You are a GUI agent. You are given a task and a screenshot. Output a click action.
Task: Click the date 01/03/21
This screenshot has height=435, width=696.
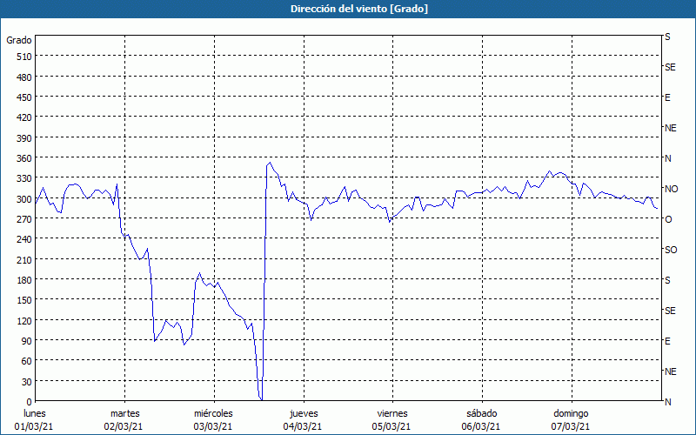tap(34, 427)
